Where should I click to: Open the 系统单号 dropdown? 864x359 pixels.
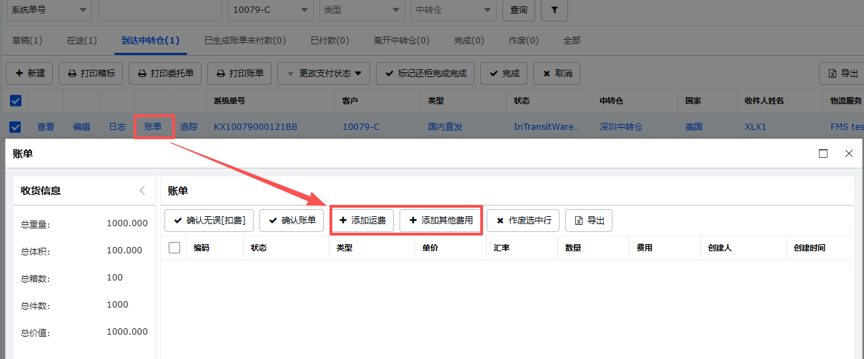point(49,10)
